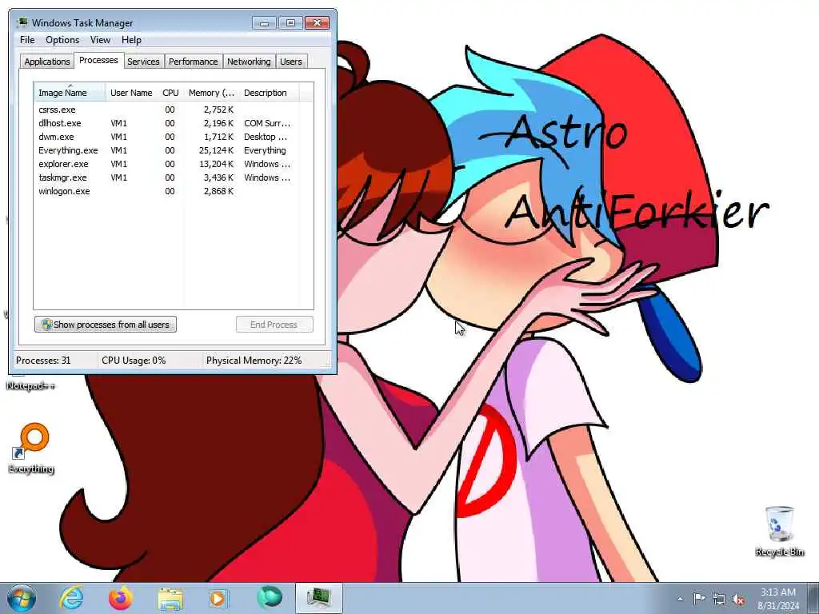
Task: Select the Processes tab
Action: point(98,60)
